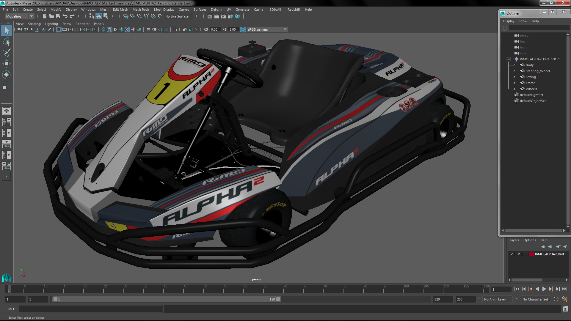Viewport: 571px width, 321px height.
Task: Activate the Move tool
Action: tap(7, 64)
